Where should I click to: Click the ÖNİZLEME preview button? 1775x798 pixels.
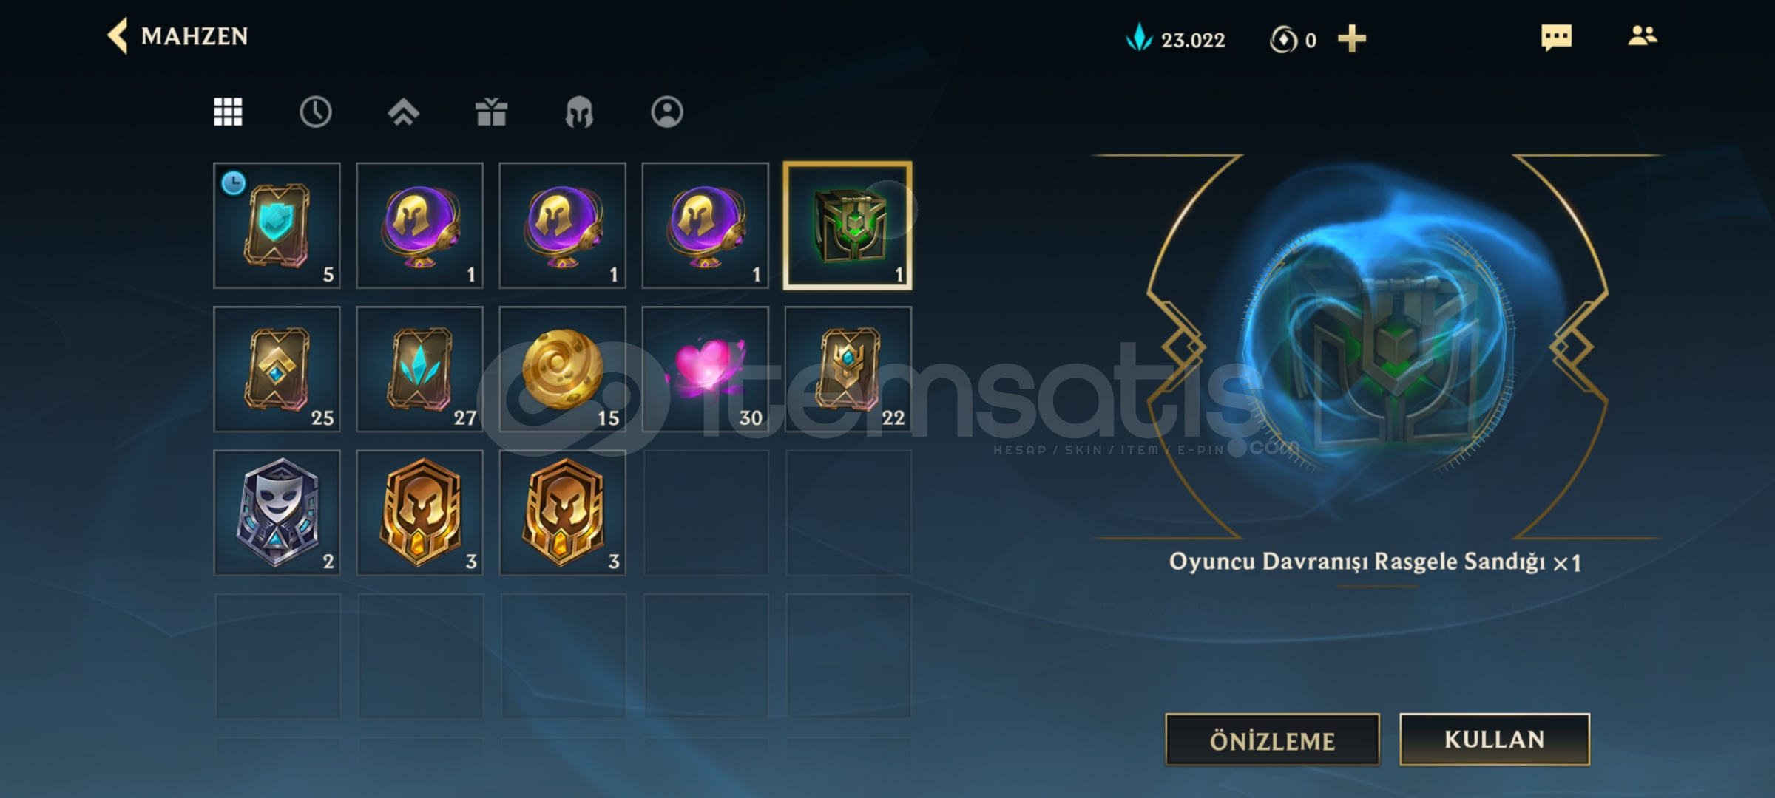[x=1272, y=740]
